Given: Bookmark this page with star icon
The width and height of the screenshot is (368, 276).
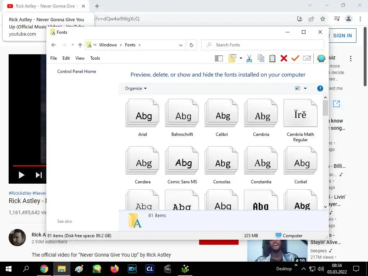Looking at the screenshot, I should coord(323,19).
